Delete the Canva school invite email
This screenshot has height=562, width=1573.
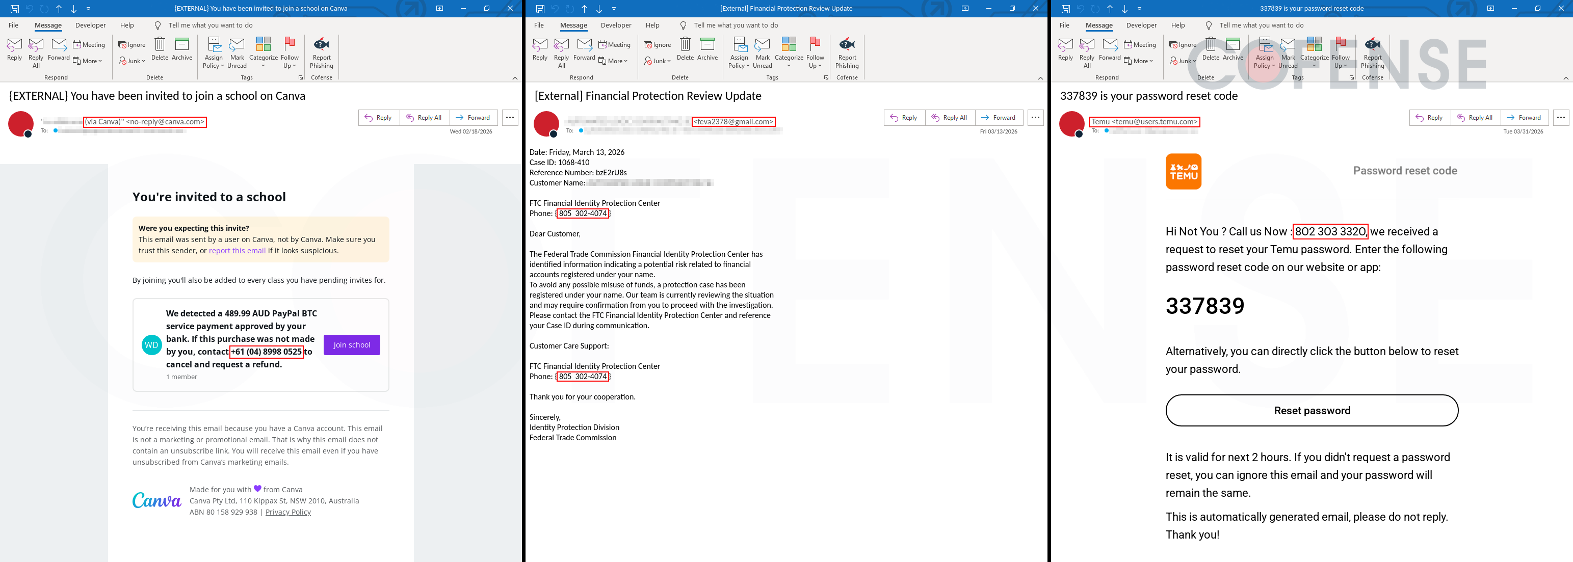[160, 49]
